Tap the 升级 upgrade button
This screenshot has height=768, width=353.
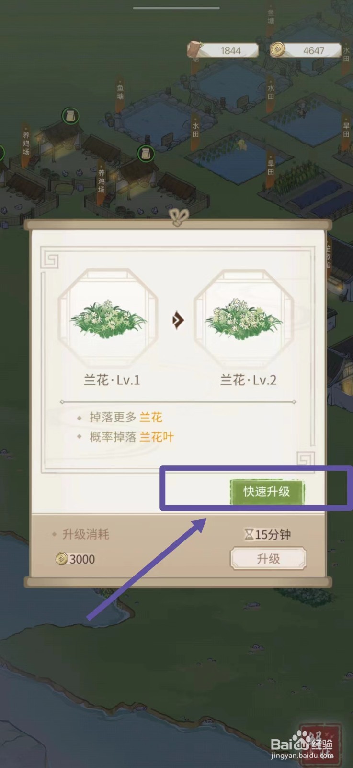point(268,559)
